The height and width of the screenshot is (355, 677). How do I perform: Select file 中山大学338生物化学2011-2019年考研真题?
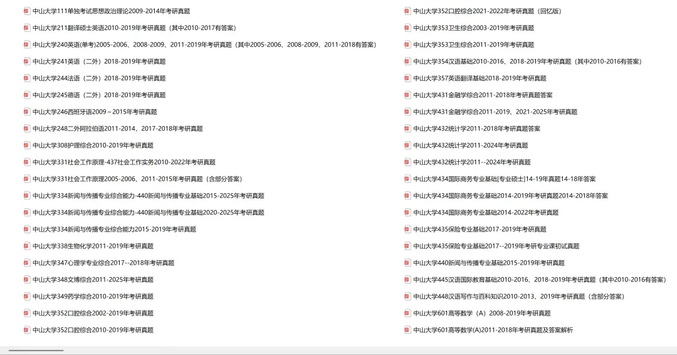click(93, 246)
